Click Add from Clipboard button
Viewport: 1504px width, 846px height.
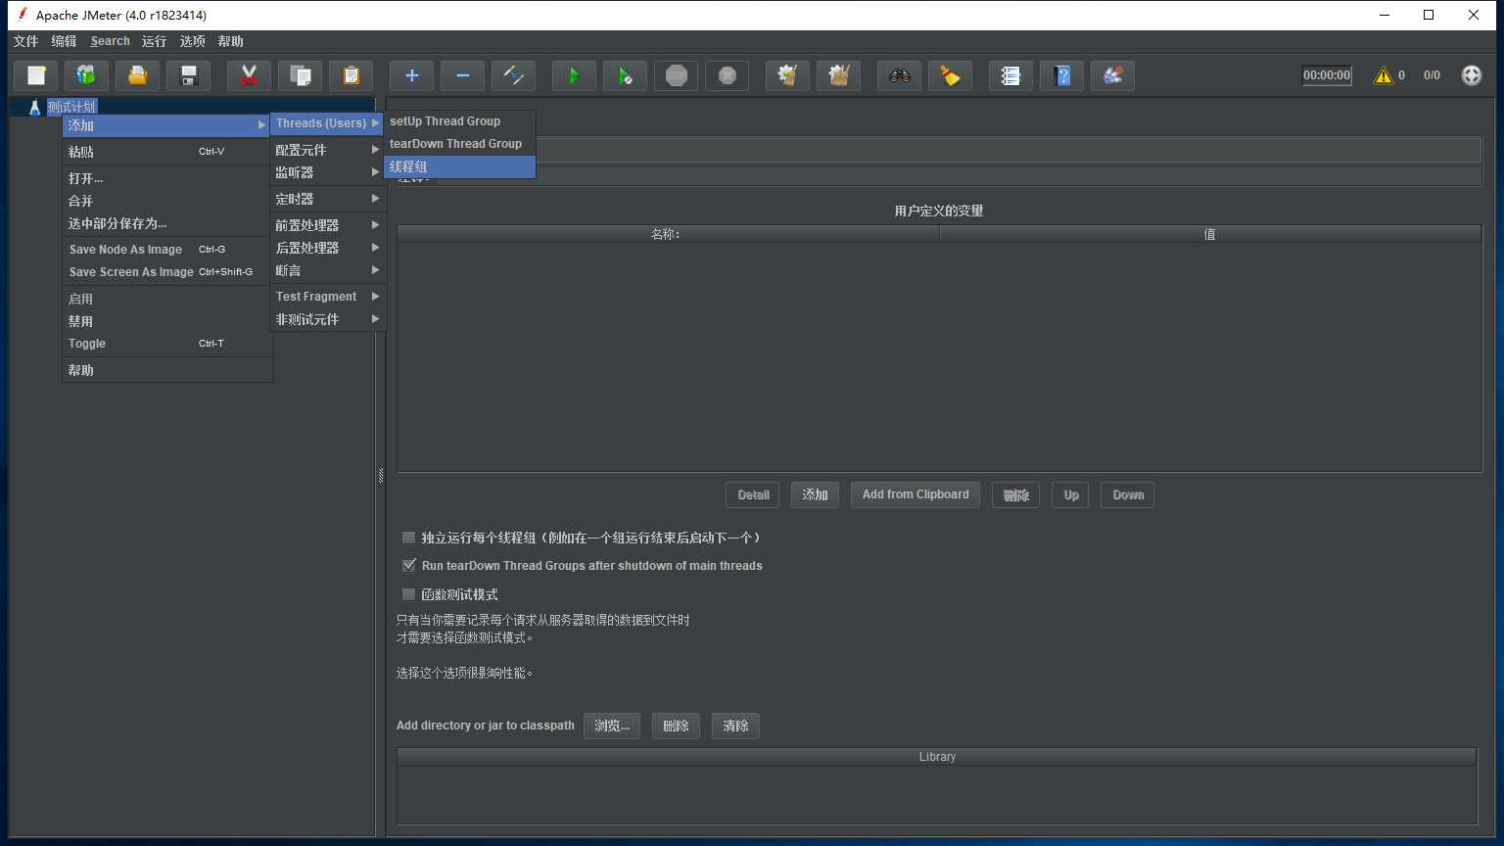916,494
